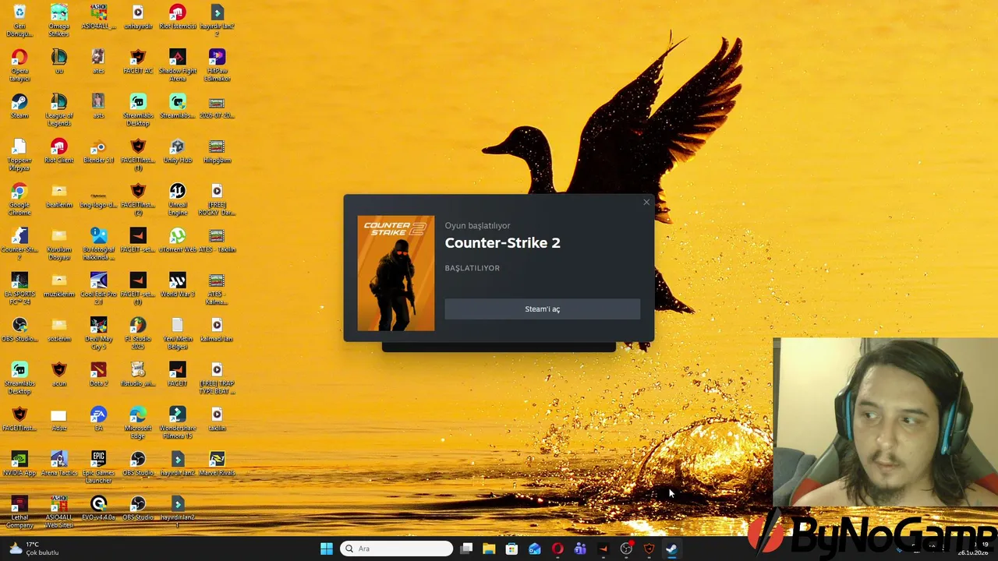Image resolution: width=998 pixels, height=561 pixels.
Task: Select the Shadow Fight Arena icon
Action: pyautogui.click(x=178, y=65)
